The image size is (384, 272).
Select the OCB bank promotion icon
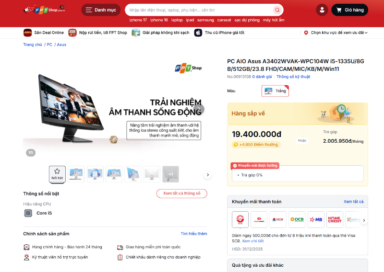click(x=297, y=219)
